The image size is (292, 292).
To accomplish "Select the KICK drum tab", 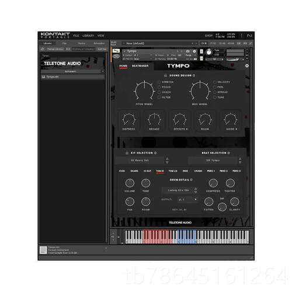I will click(122, 171).
